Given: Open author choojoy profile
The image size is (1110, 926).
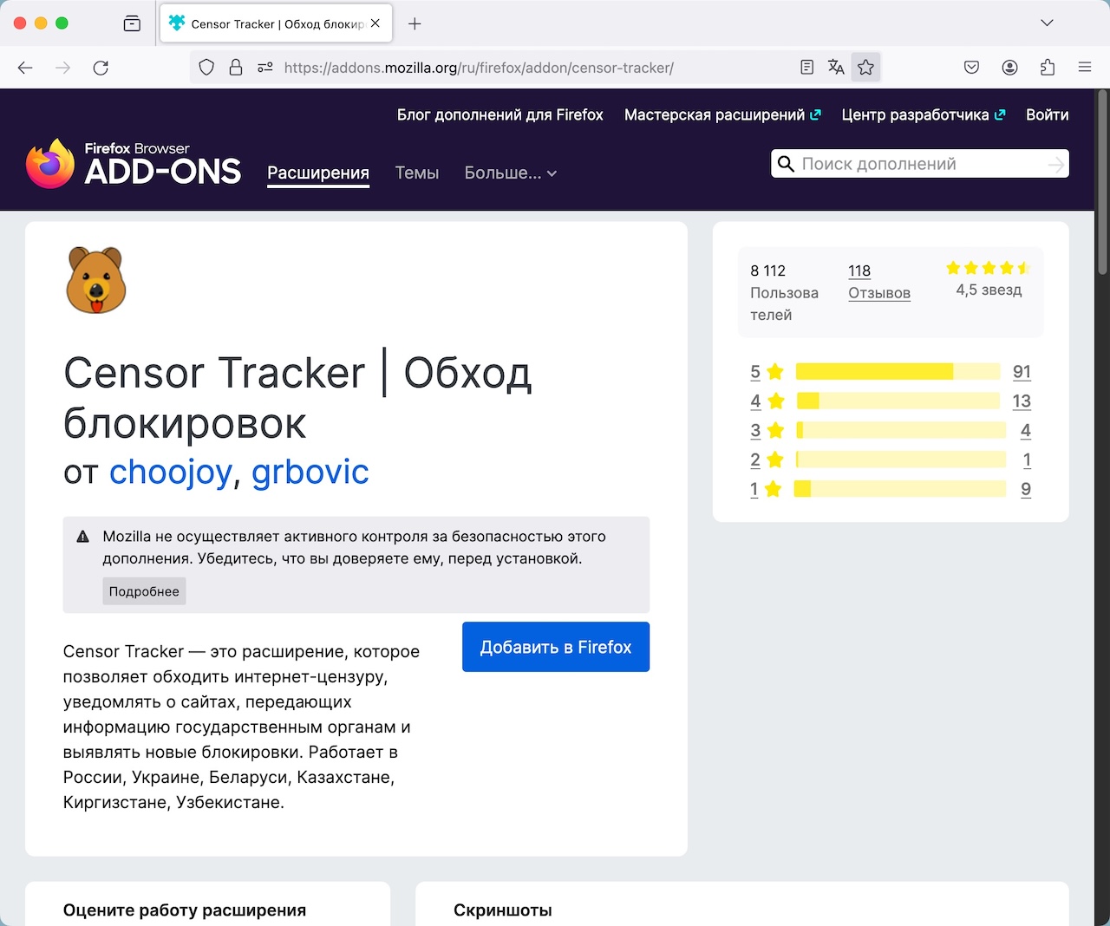Looking at the screenshot, I should 171,472.
